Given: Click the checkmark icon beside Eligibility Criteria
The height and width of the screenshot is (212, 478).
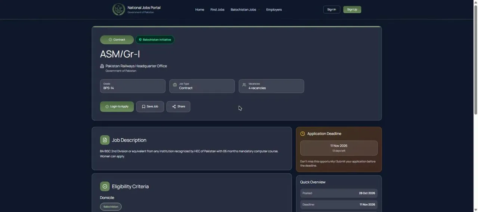Looking at the screenshot, I should [105, 187].
